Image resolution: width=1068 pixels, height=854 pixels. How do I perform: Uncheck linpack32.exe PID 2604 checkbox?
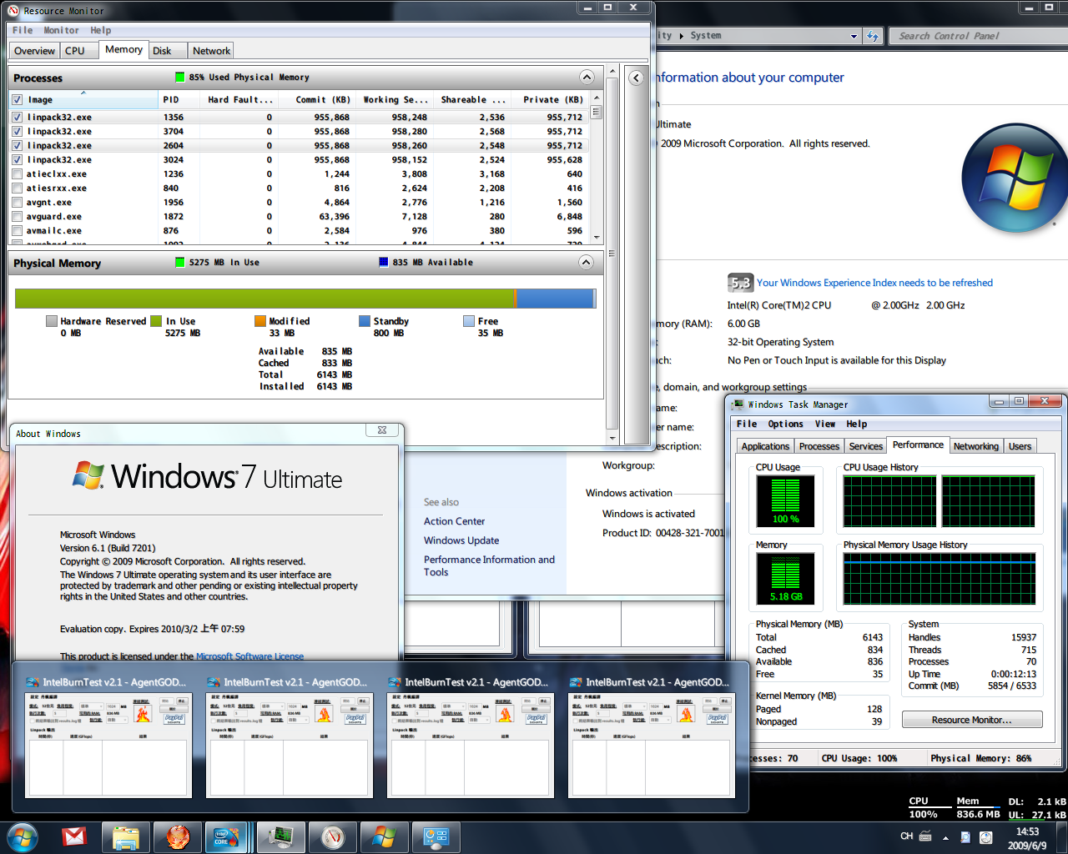click(x=17, y=145)
